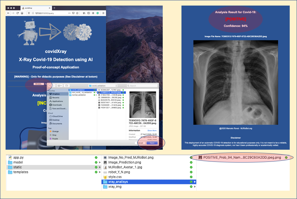The image size is (297, 199).
Task: Expand the static folder arrow
Action: point(100,167)
